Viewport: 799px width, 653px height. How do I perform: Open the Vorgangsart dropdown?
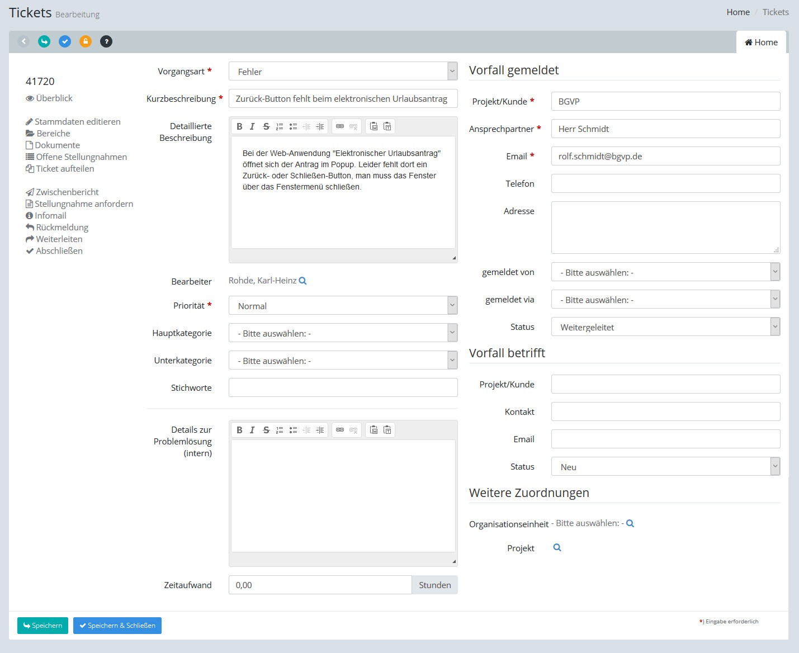pos(343,72)
